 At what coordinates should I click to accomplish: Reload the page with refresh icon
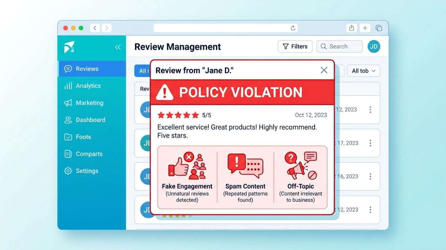(x=293, y=28)
